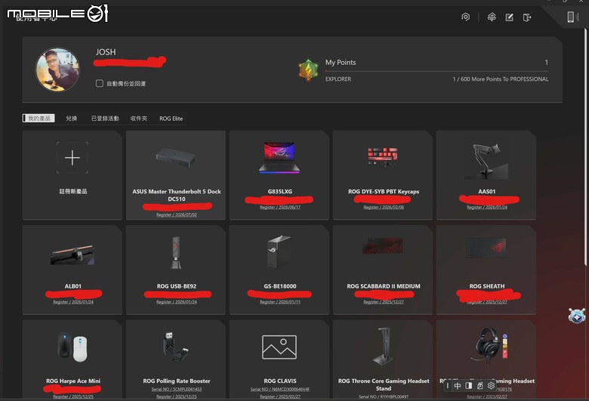The height and width of the screenshot is (401, 589).
Task: Open the IME toolbar settings gear
Action: [x=491, y=386]
